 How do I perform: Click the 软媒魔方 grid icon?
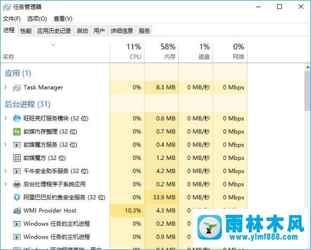[17, 158]
